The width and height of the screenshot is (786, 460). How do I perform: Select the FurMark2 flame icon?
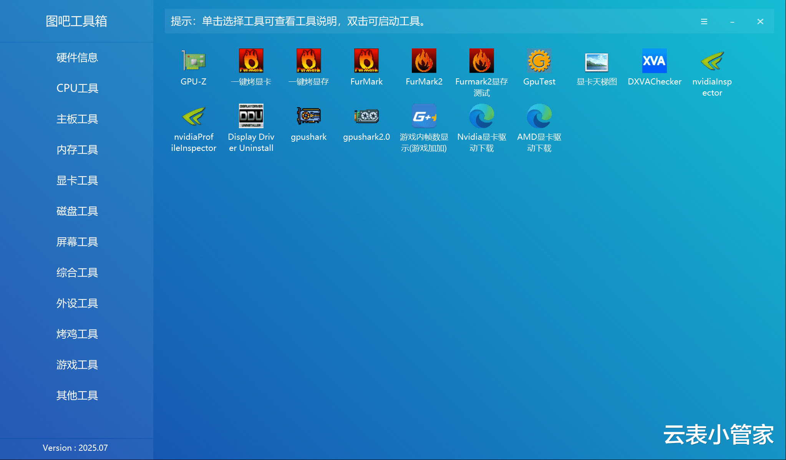[424, 61]
